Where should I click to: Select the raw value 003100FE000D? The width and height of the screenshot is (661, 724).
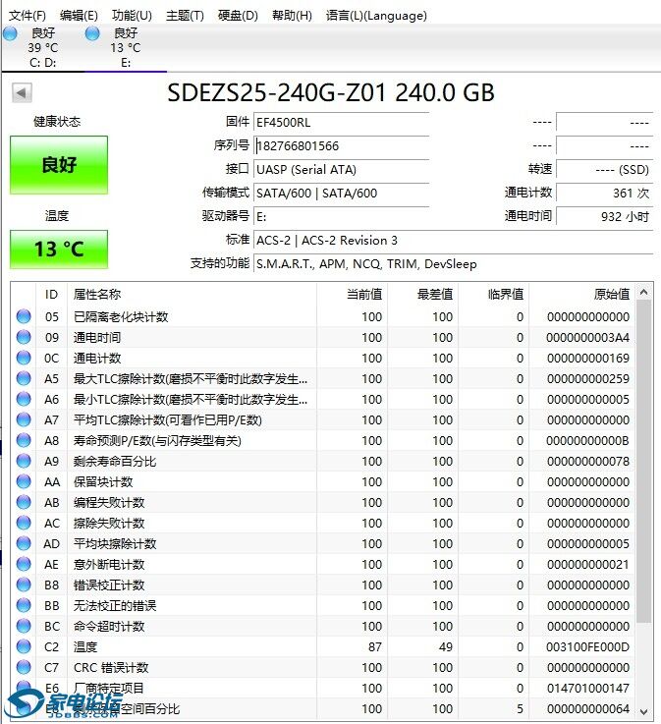click(587, 647)
